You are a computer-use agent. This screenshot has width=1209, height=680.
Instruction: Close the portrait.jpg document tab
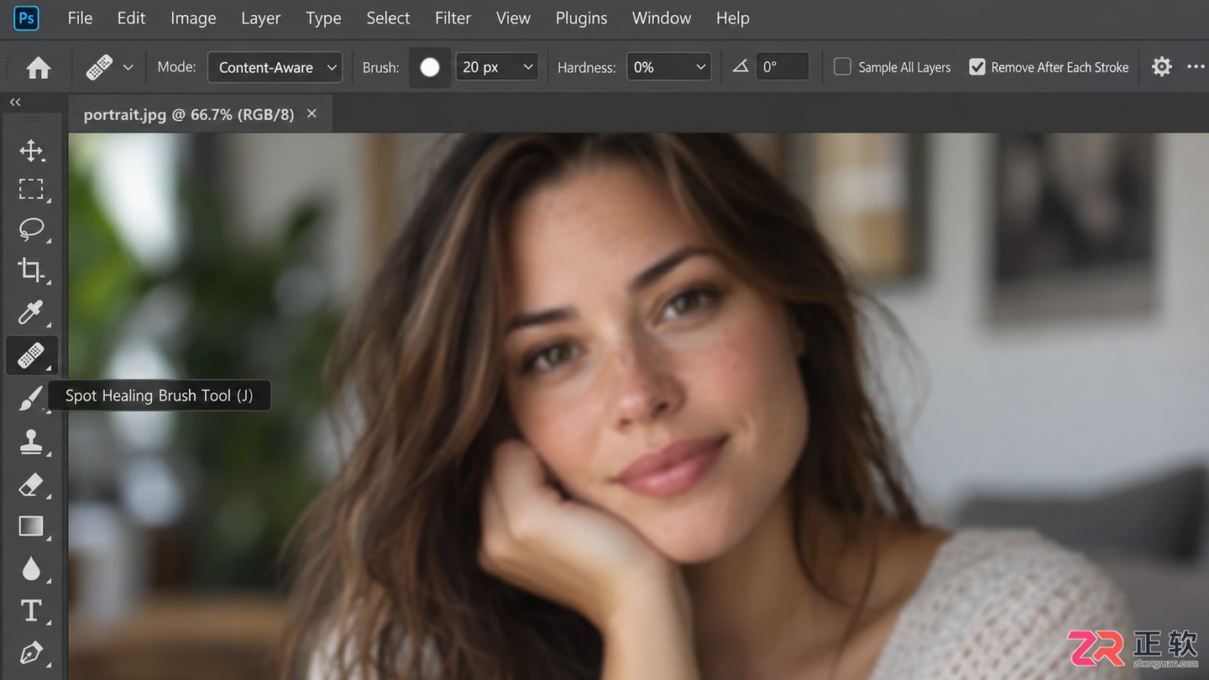[x=311, y=113]
